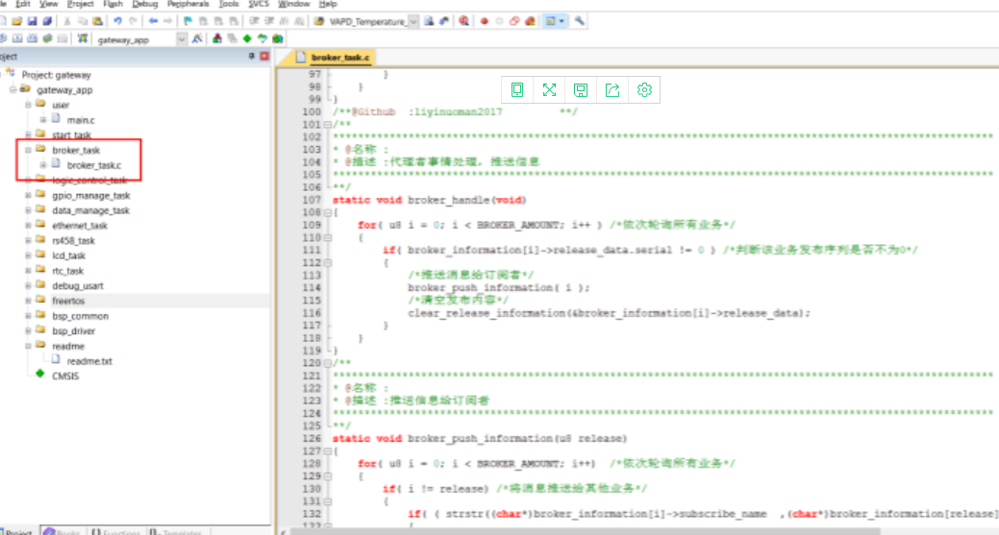This screenshot has width=999, height=535.
Task: Switch to the broker_task.c editor tab
Action: (334, 58)
